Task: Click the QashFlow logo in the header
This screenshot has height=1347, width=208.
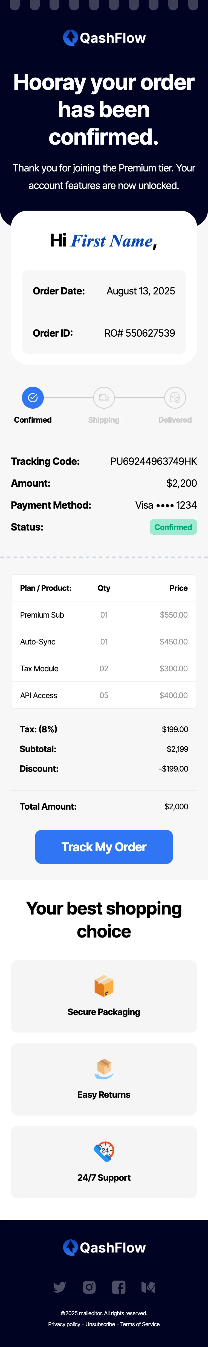Action: coord(104,38)
